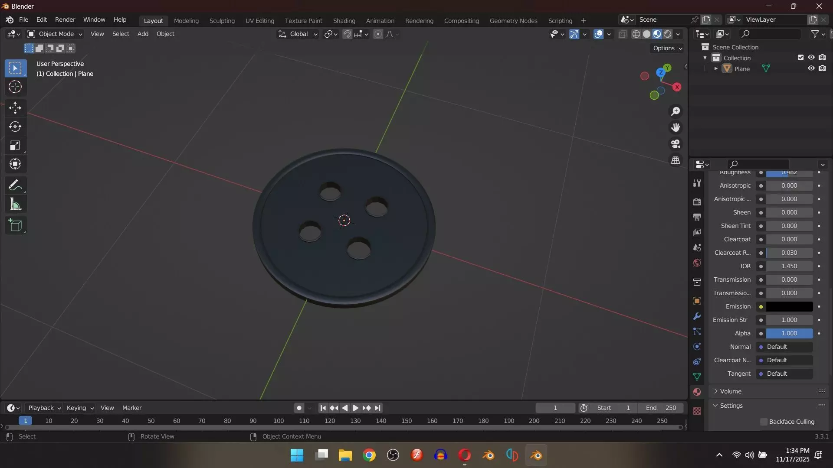
Task: Switch to wireframe viewport shading
Action: click(636, 34)
